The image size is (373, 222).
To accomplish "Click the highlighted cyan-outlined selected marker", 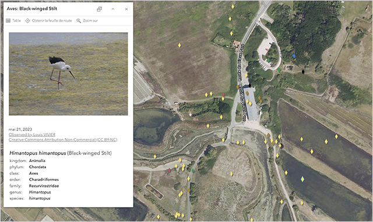I will (302, 179).
